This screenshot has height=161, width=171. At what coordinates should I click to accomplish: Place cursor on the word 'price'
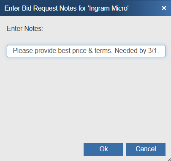click(79, 51)
